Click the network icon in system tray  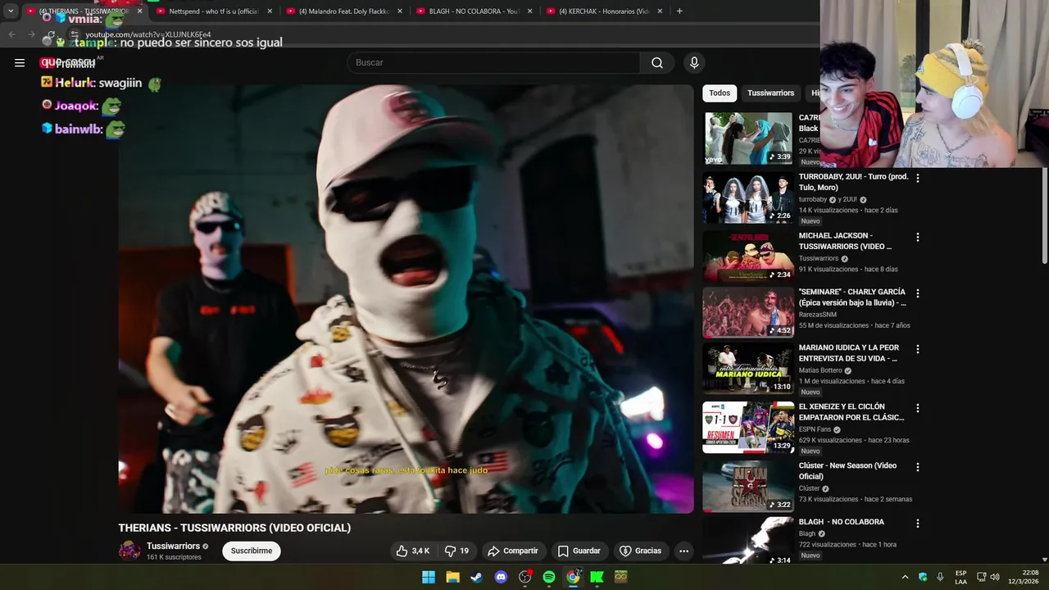(981, 577)
